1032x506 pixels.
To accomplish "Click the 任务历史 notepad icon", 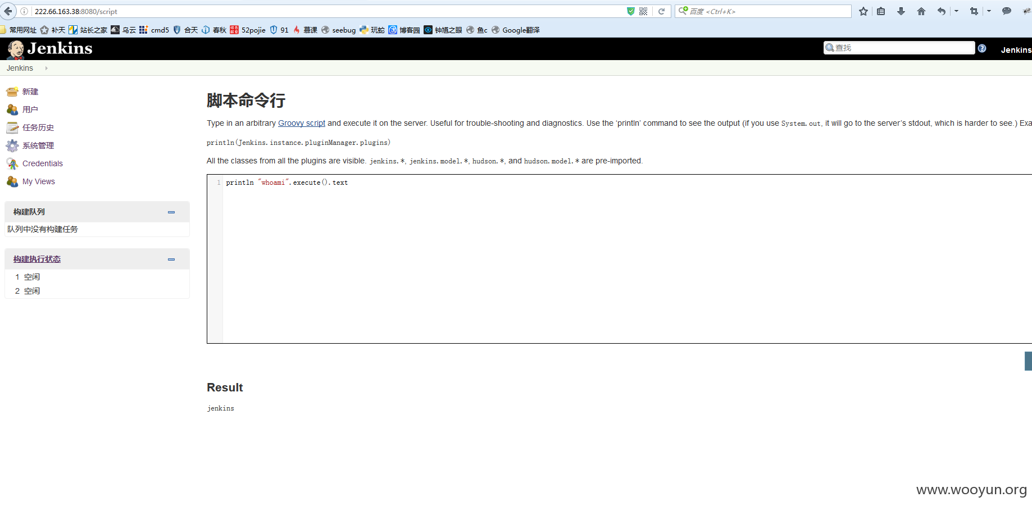I will [x=12, y=127].
